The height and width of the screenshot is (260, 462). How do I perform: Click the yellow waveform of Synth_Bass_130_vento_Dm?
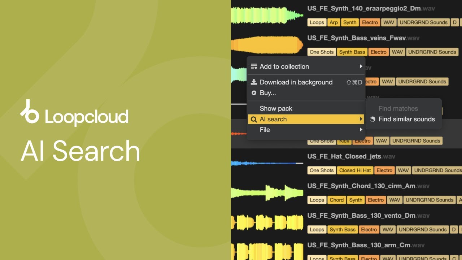267,222
